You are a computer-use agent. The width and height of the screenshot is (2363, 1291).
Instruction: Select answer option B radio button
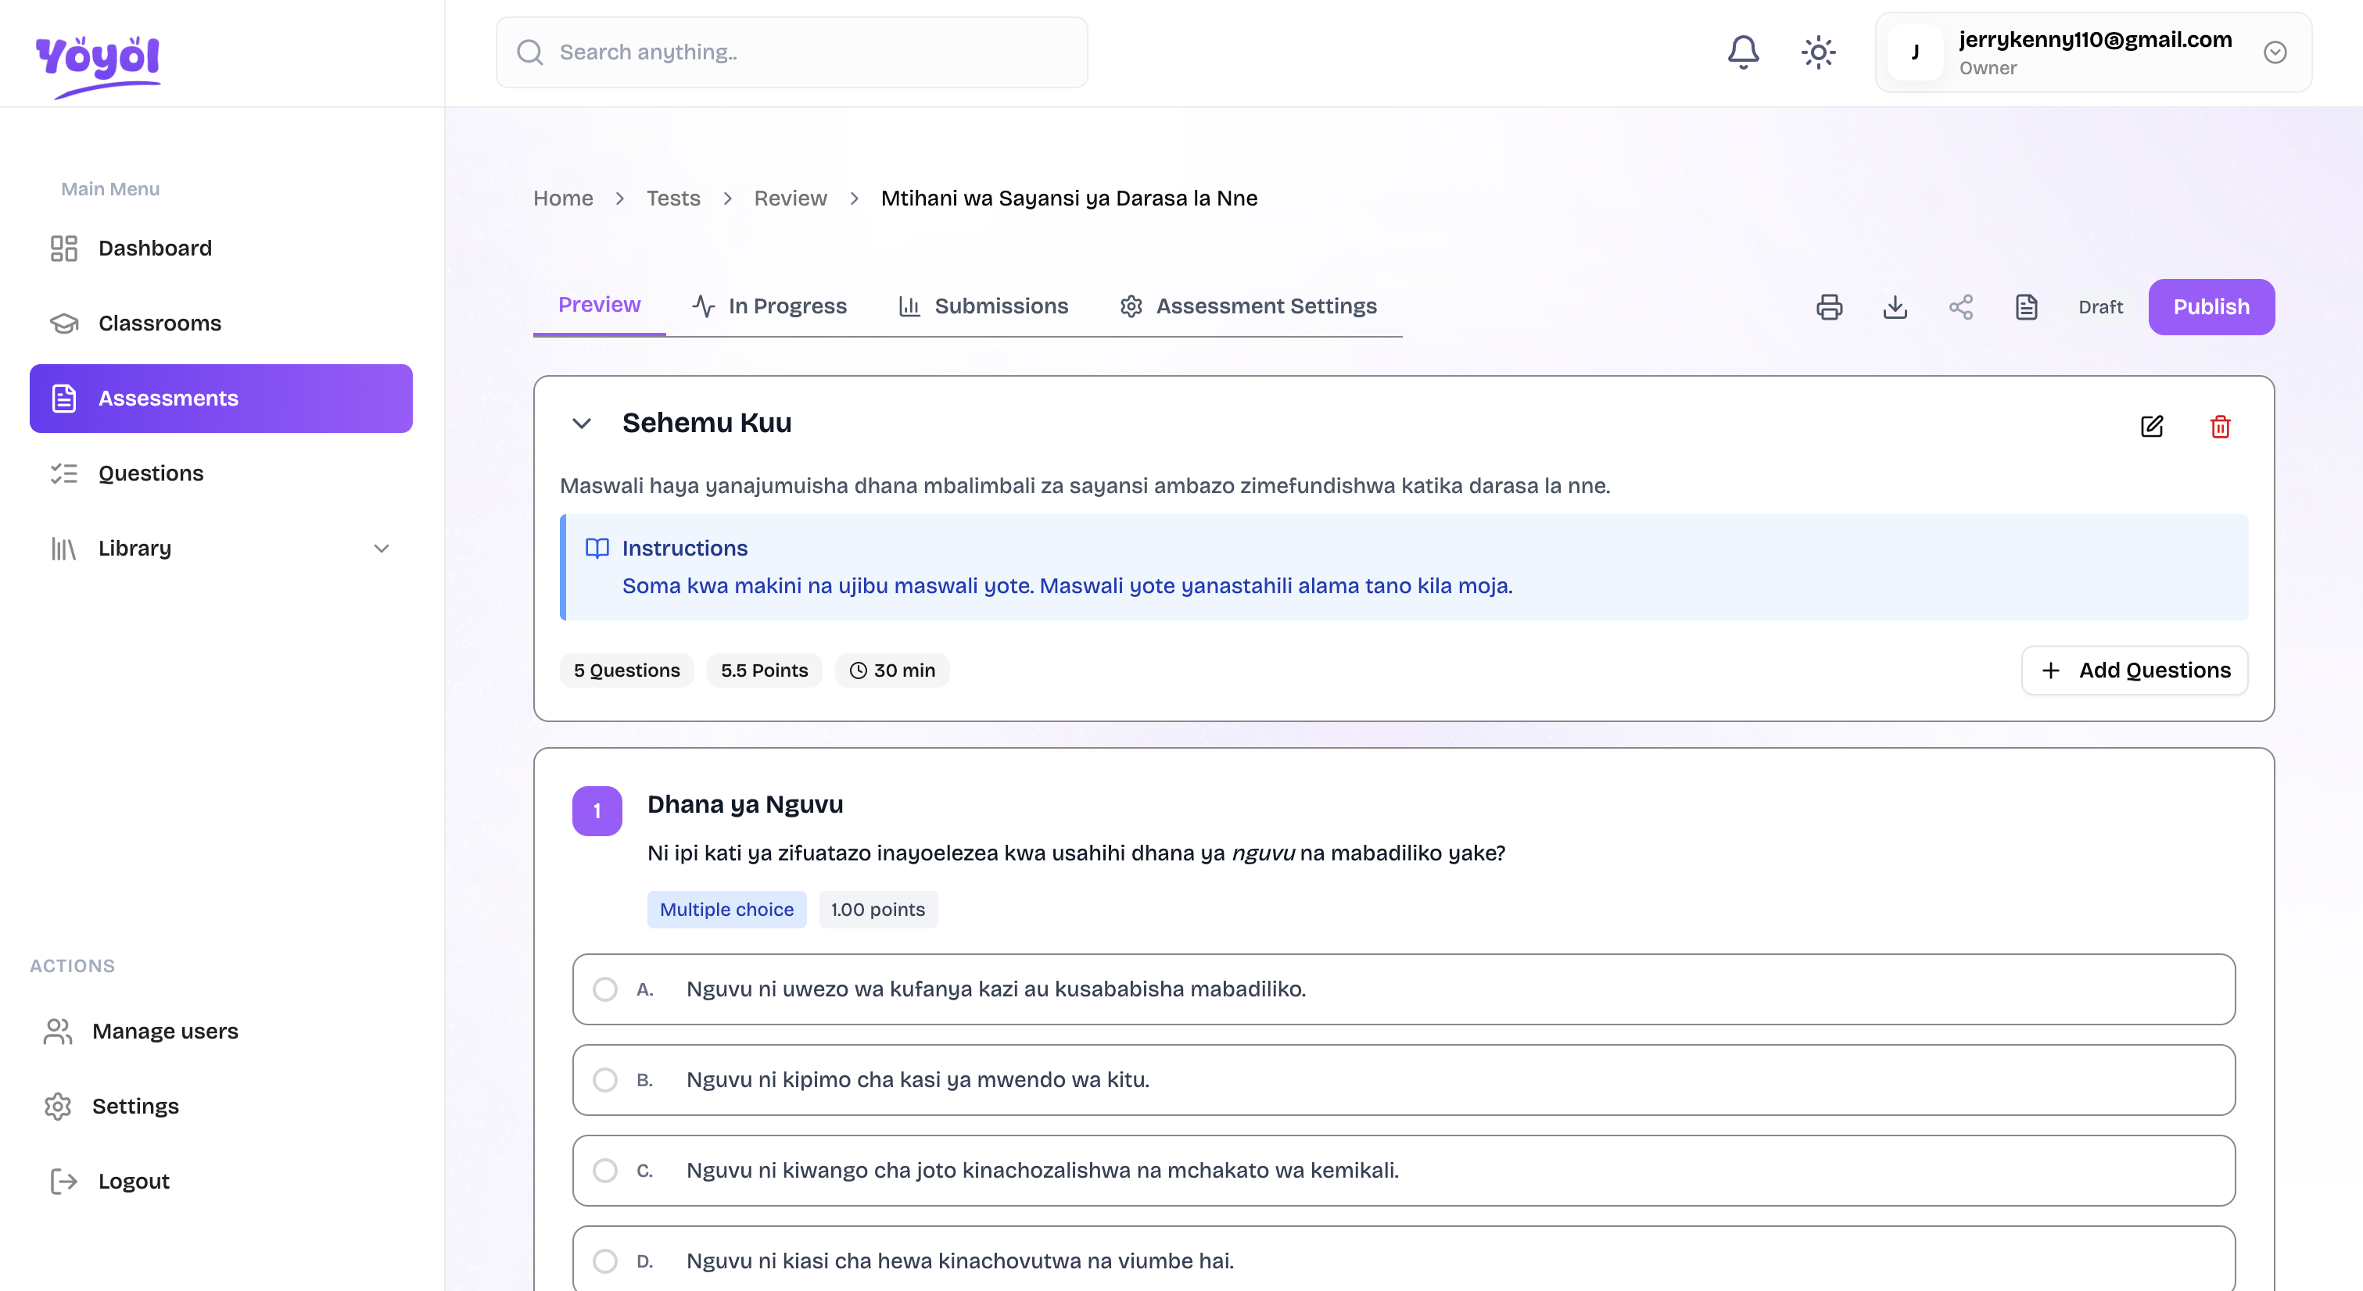604,1080
